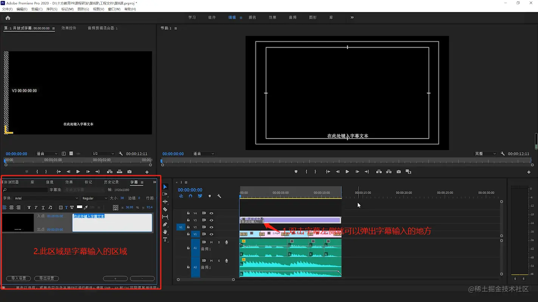The width and height of the screenshot is (538, 302).
Task: Hide track V3 with its eye icon
Action: [211, 220]
